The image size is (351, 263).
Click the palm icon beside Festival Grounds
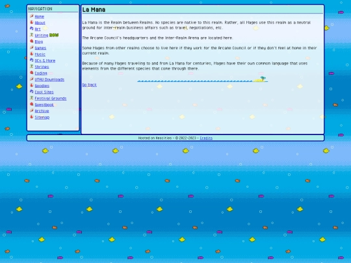(x=32, y=97)
